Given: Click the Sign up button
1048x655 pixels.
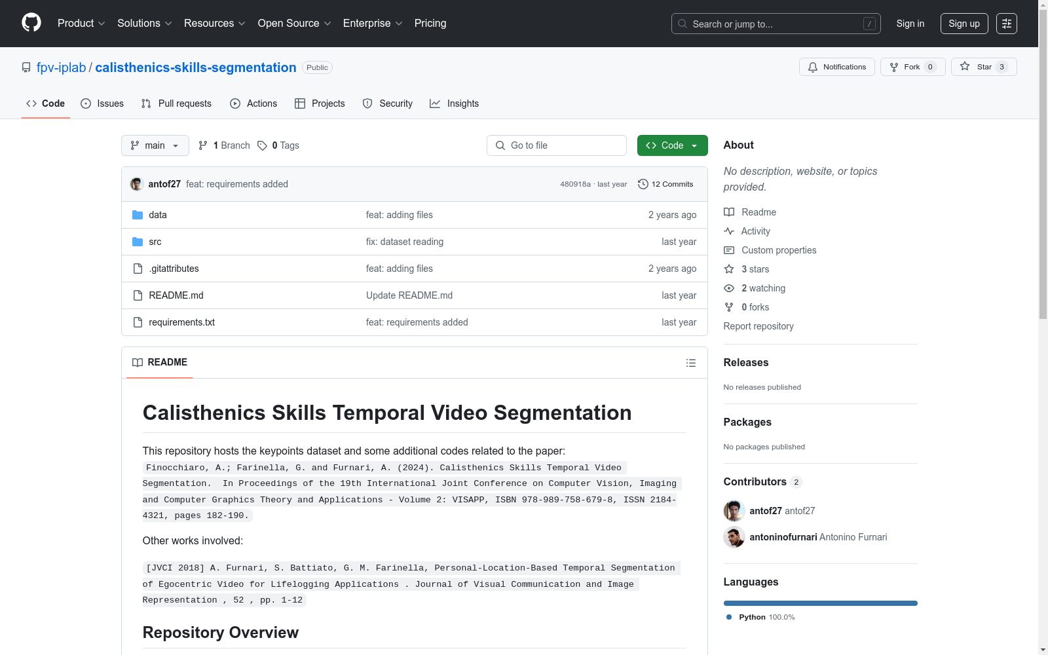Looking at the screenshot, I should (x=964, y=24).
